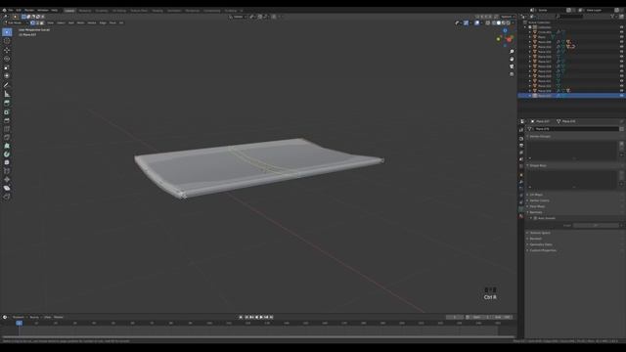Expand the Vertex Colors panel

point(539,200)
